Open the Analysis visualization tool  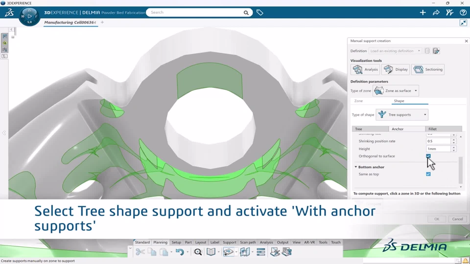pyautogui.click(x=365, y=69)
